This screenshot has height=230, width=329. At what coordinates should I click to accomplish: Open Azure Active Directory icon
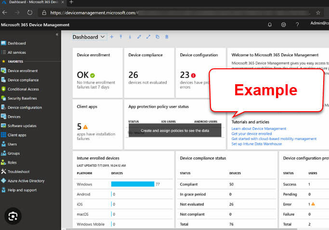tap(3, 181)
